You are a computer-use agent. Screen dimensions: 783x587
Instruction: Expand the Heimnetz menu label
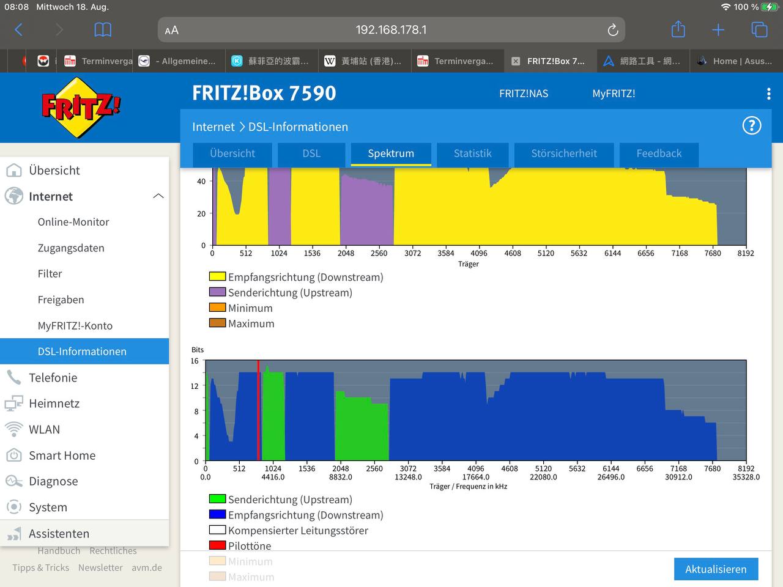point(54,404)
